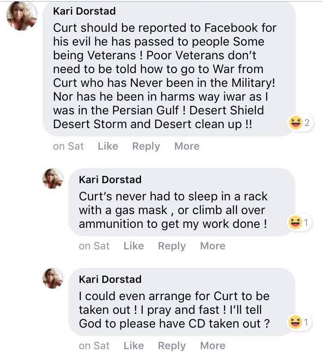The image size is (322, 359).
Task: Like the 'taken out' comment
Action: (134, 346)
